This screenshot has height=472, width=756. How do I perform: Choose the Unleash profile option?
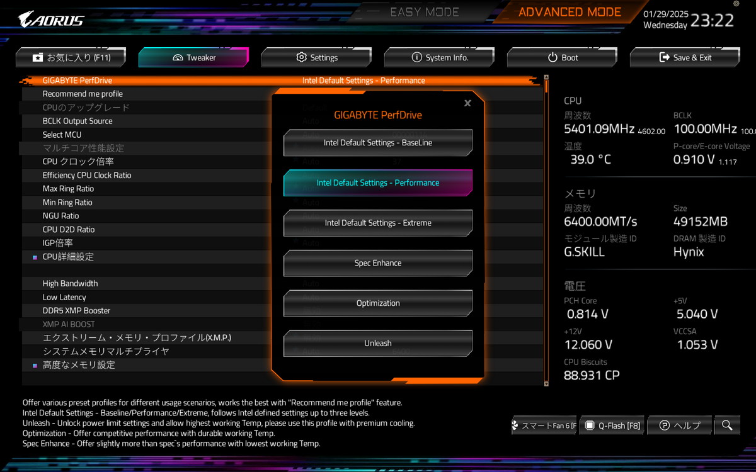tap(378, 343)
